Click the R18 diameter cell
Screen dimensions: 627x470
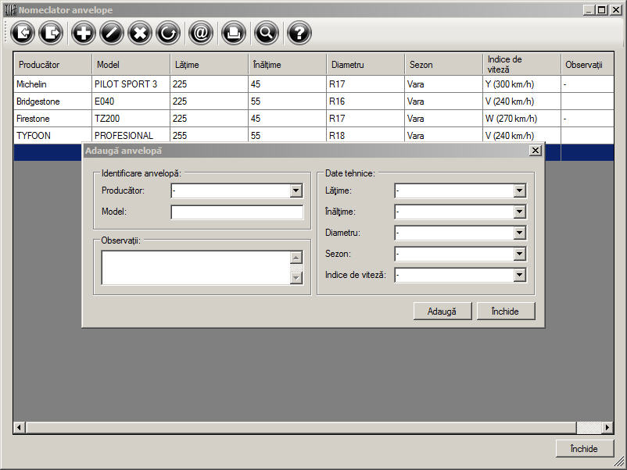click(365, 135)
